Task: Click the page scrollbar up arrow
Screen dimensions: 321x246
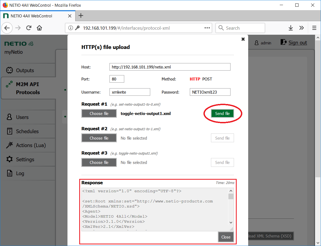Action: click(318, 38)
